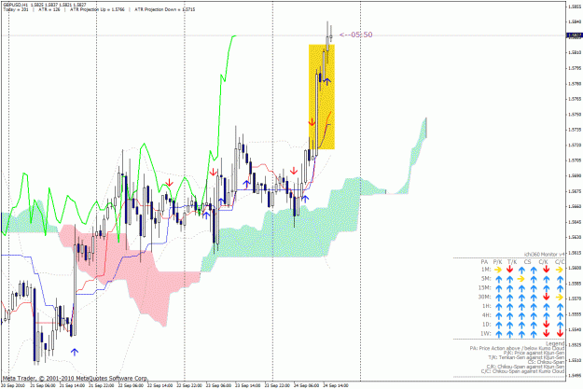Click the 'P/K: Price against Kijun-Sen' line
The image size is (583, 389).
tap(534, 353)
